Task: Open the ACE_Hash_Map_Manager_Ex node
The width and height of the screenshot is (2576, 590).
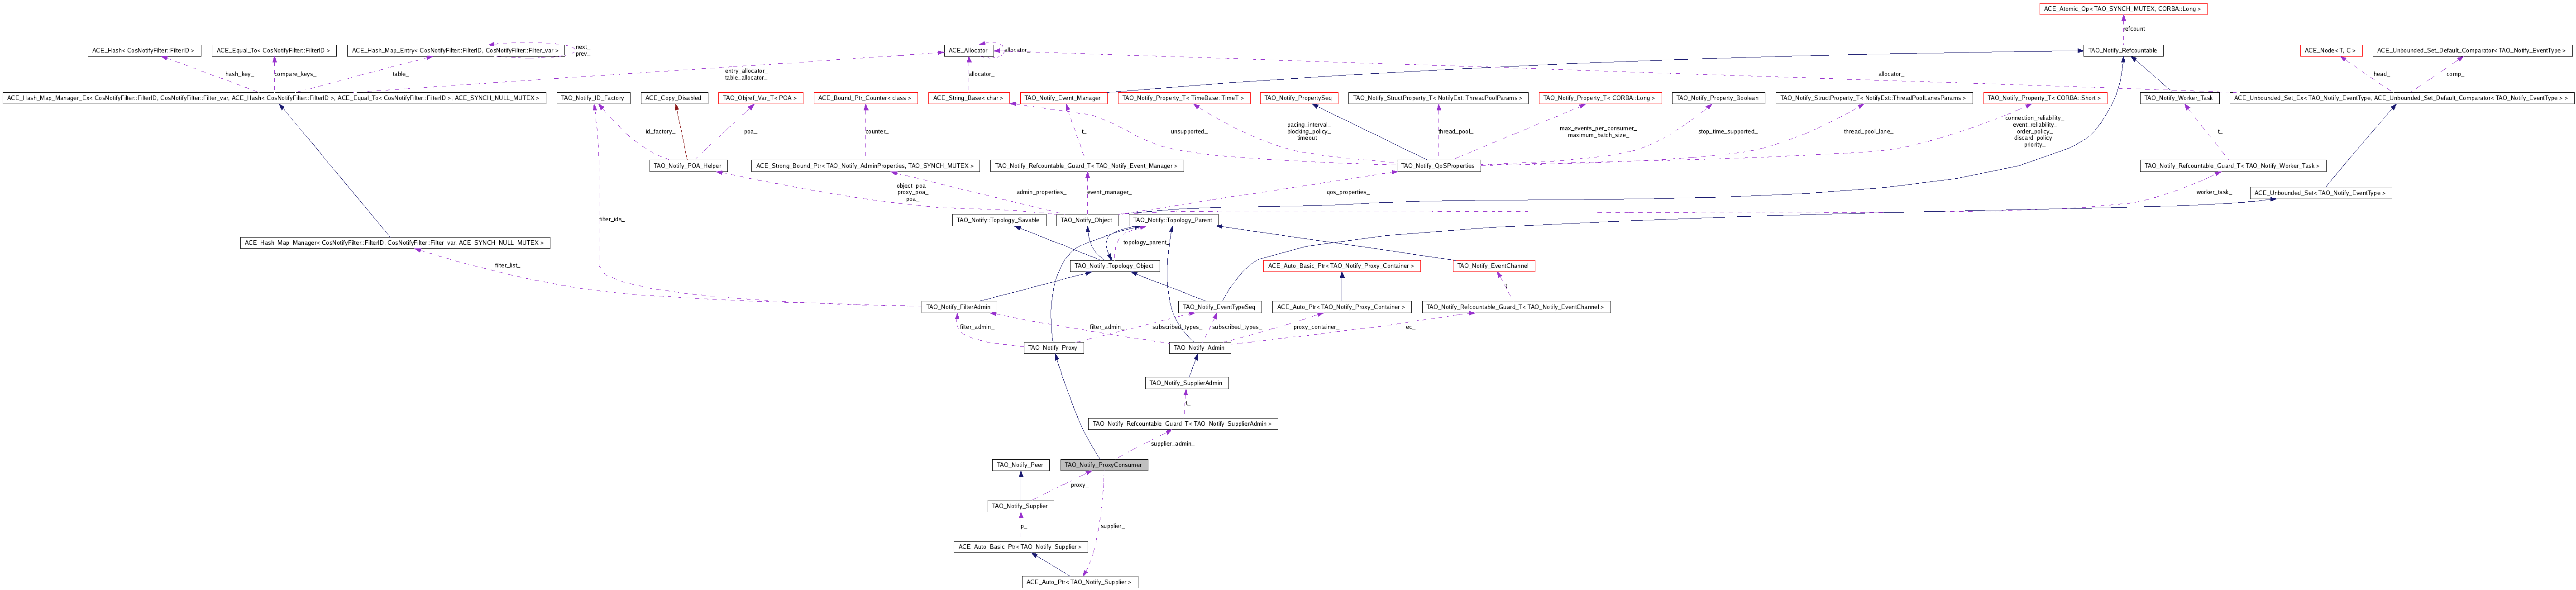Action: click(x=274, y=98)
